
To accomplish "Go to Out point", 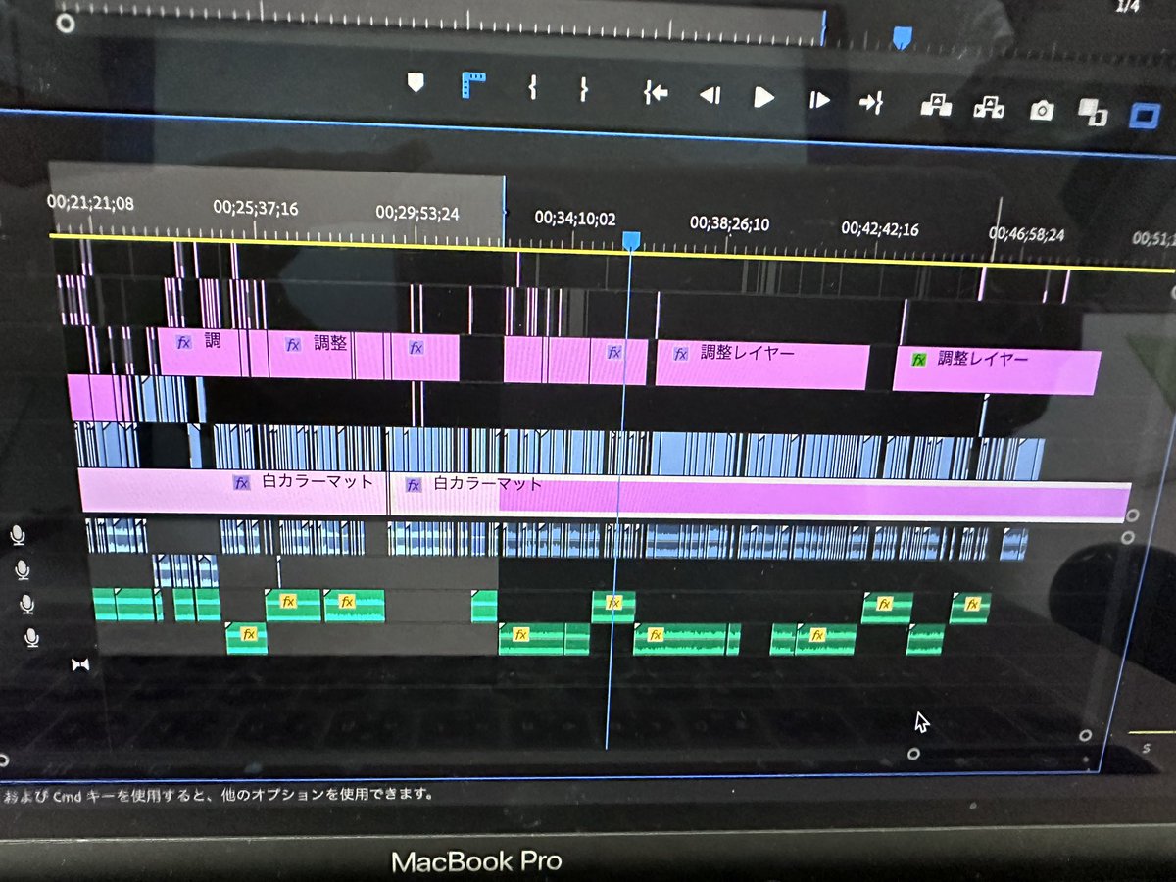I will coord(871,102).
